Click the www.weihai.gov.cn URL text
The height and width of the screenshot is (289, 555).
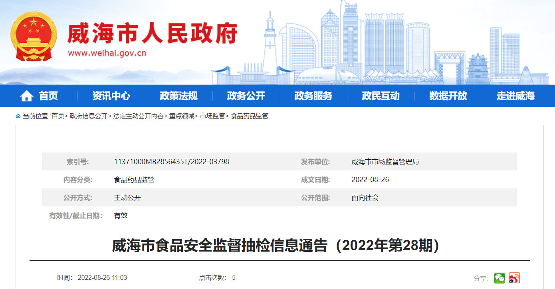[107, 53]
